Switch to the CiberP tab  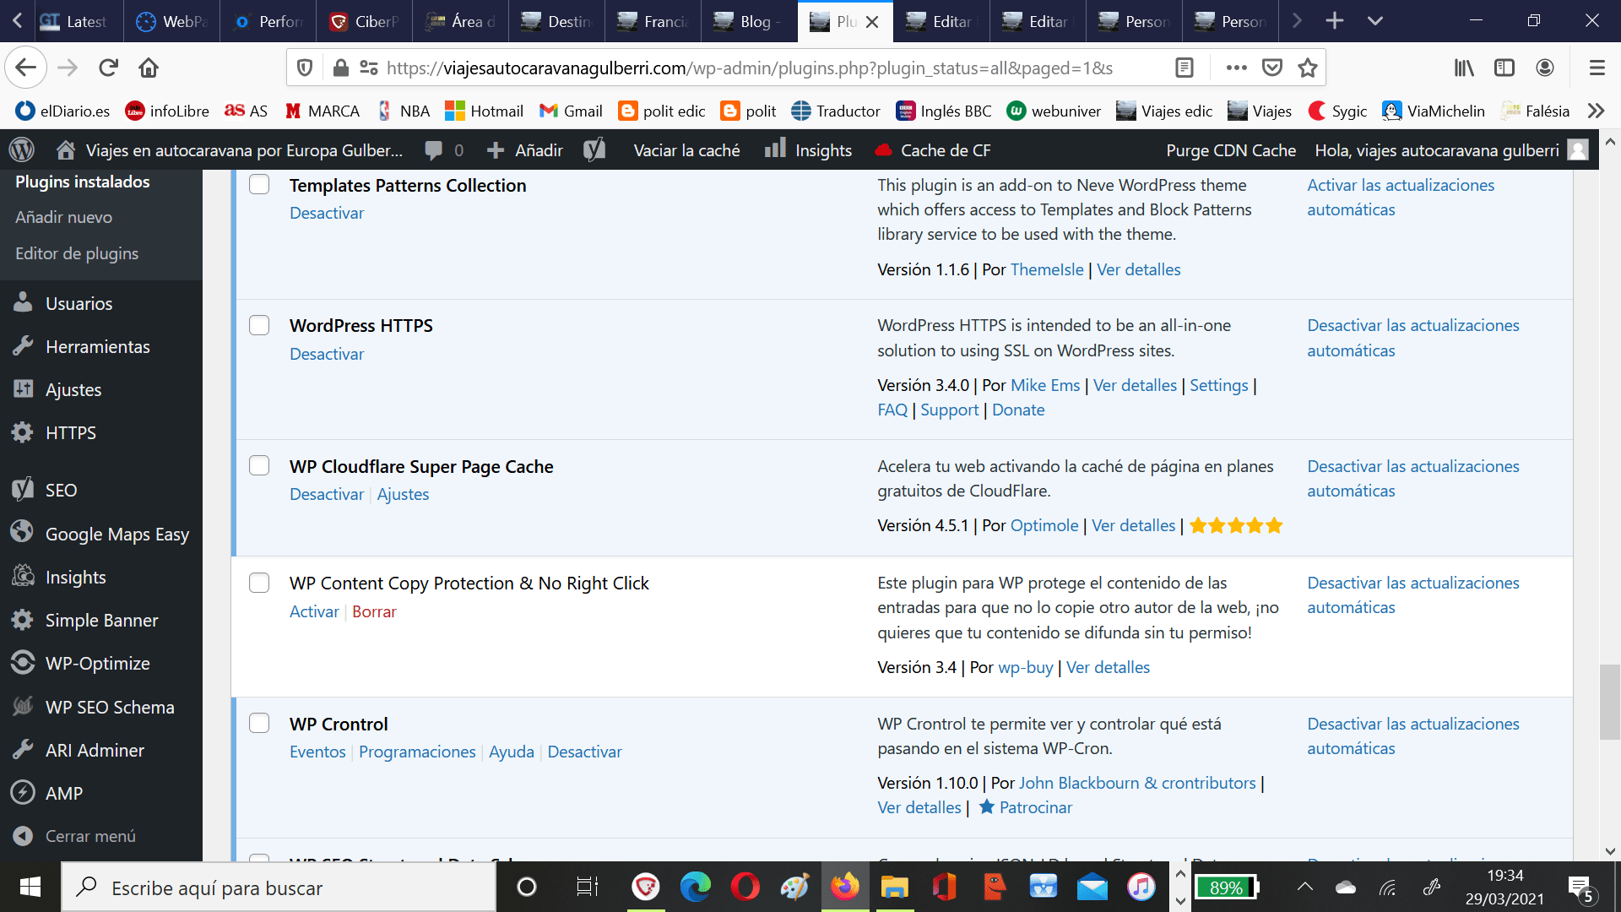point(365,21)
